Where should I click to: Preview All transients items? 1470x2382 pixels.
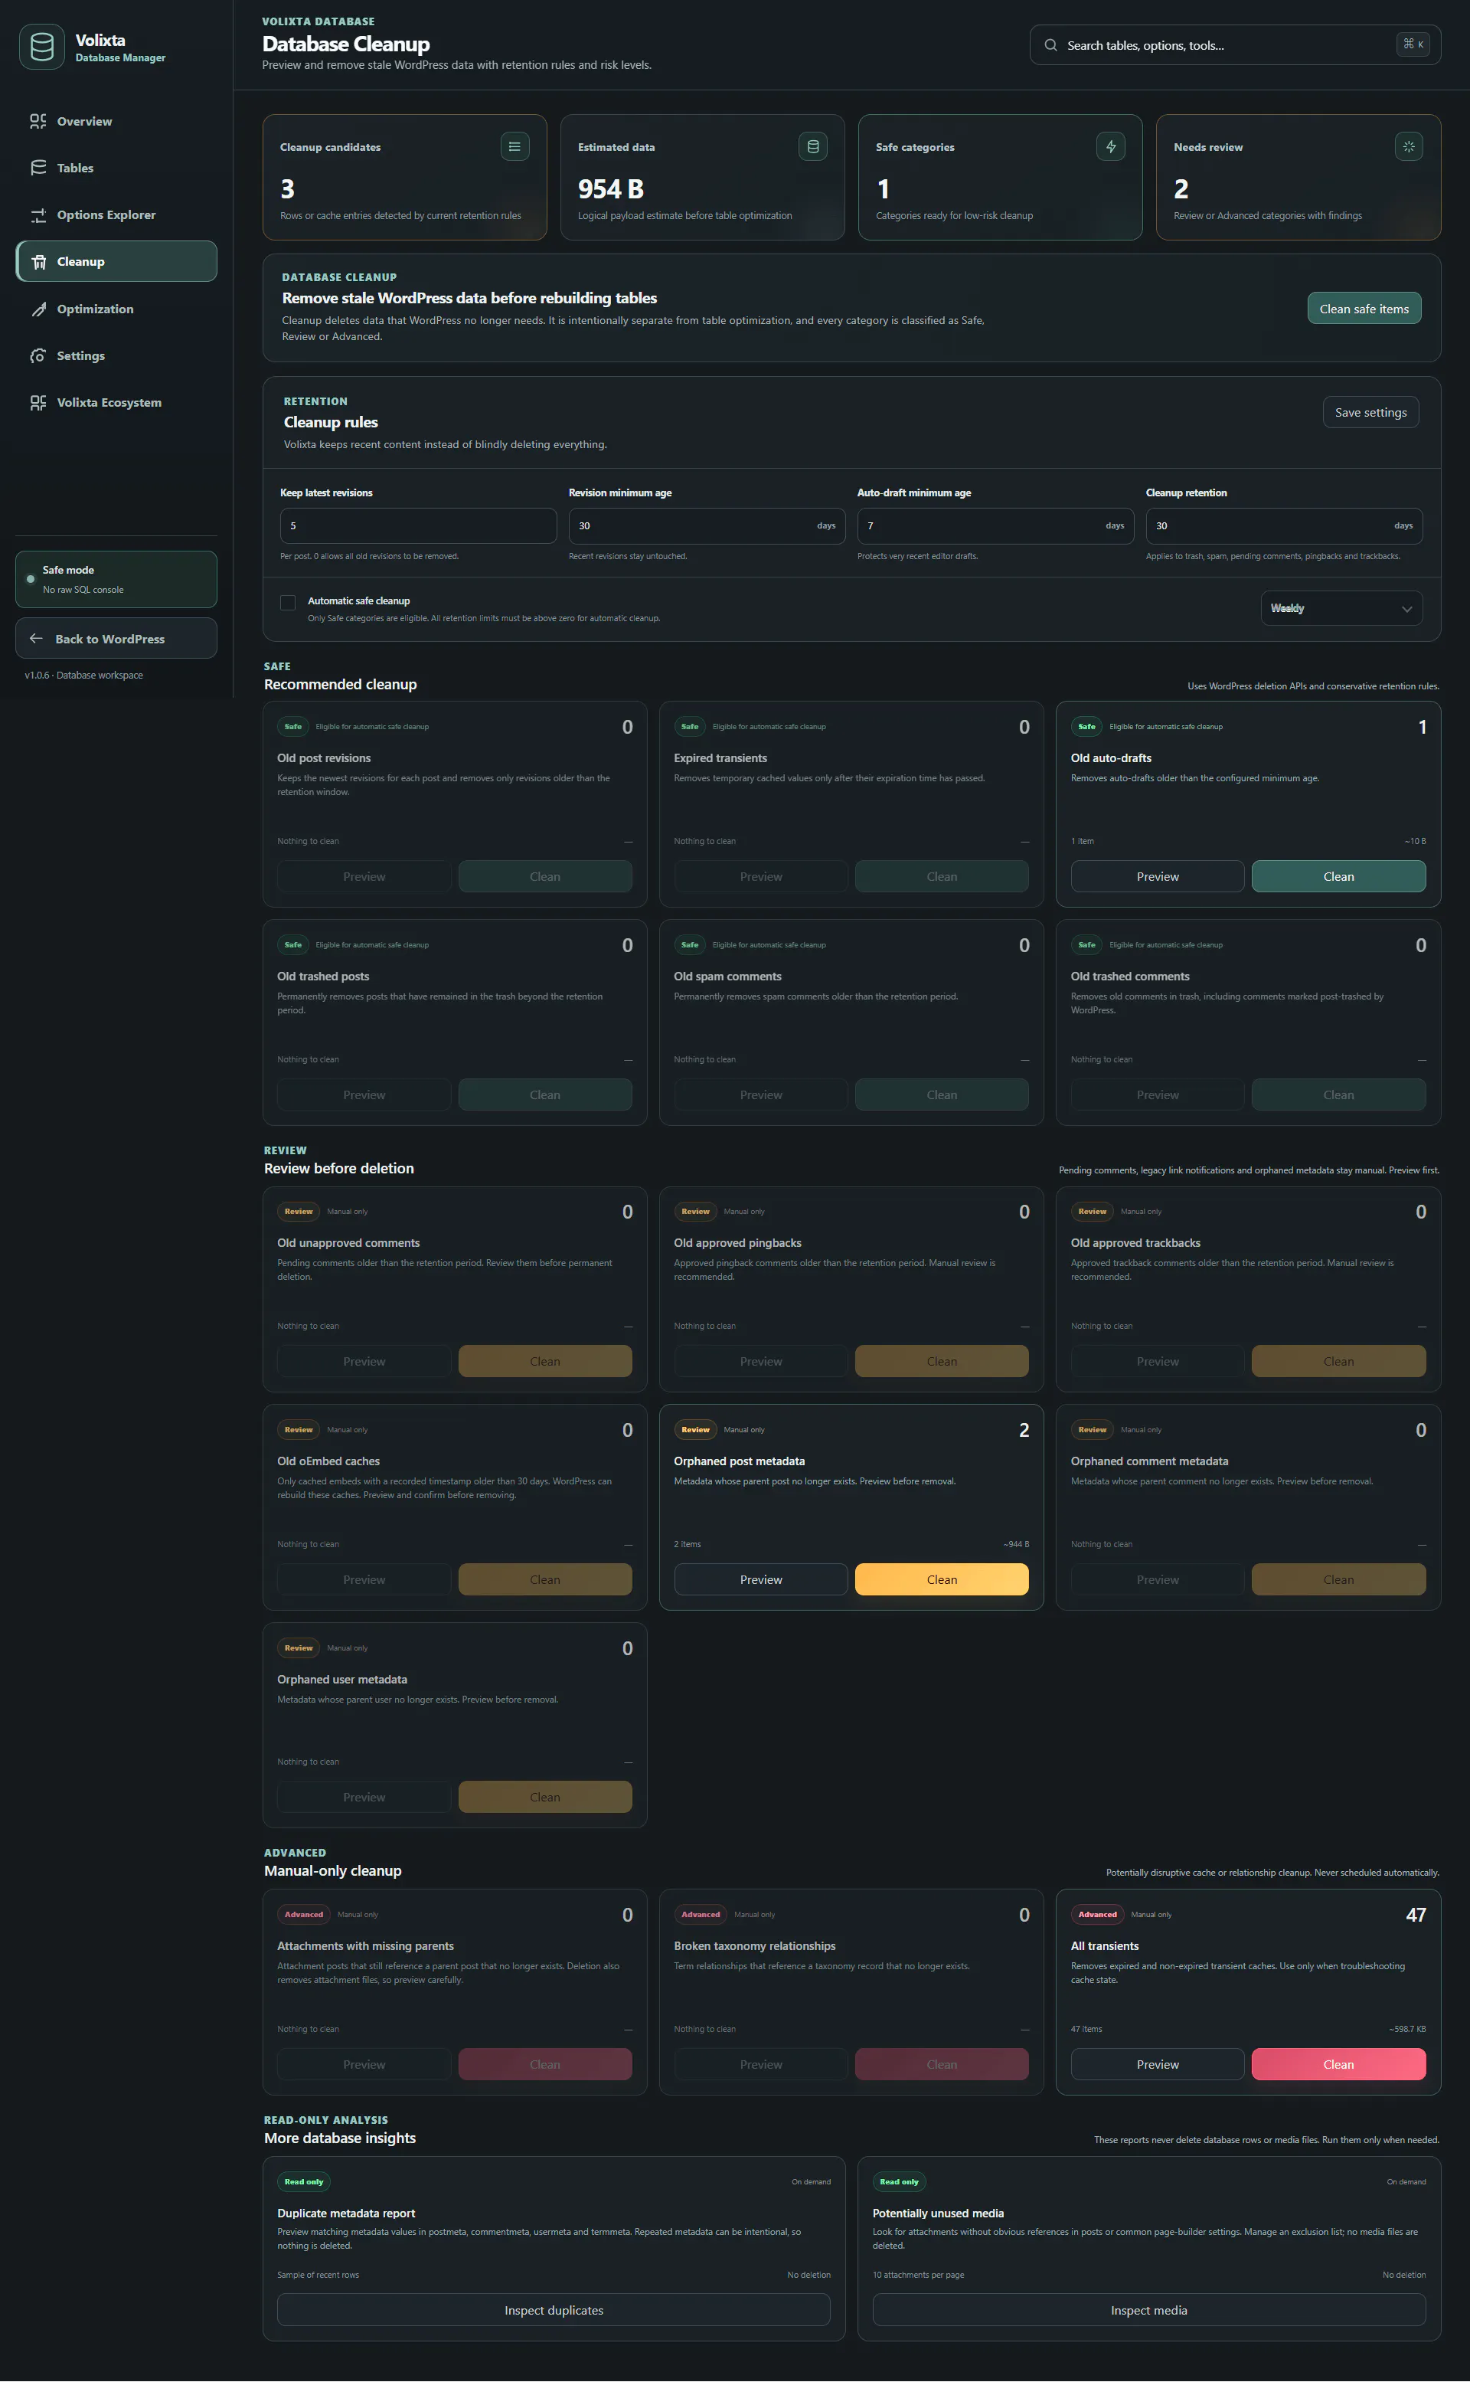tap(1157, 2064)
